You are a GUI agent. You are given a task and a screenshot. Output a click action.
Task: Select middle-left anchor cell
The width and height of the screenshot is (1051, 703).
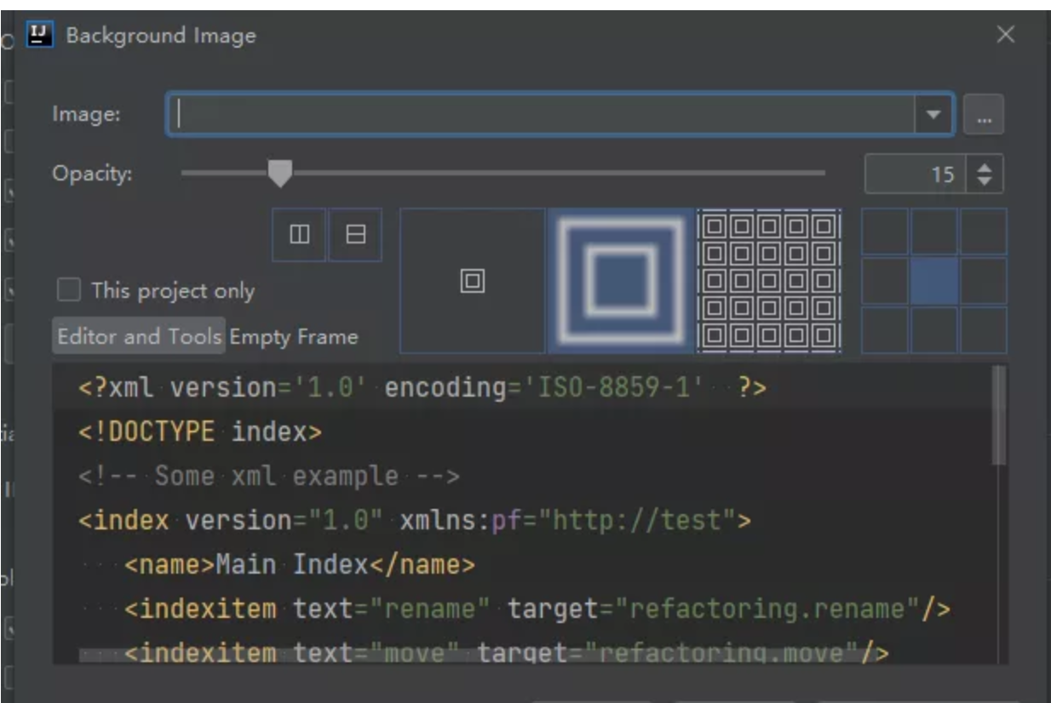click(x=885, y=281)
